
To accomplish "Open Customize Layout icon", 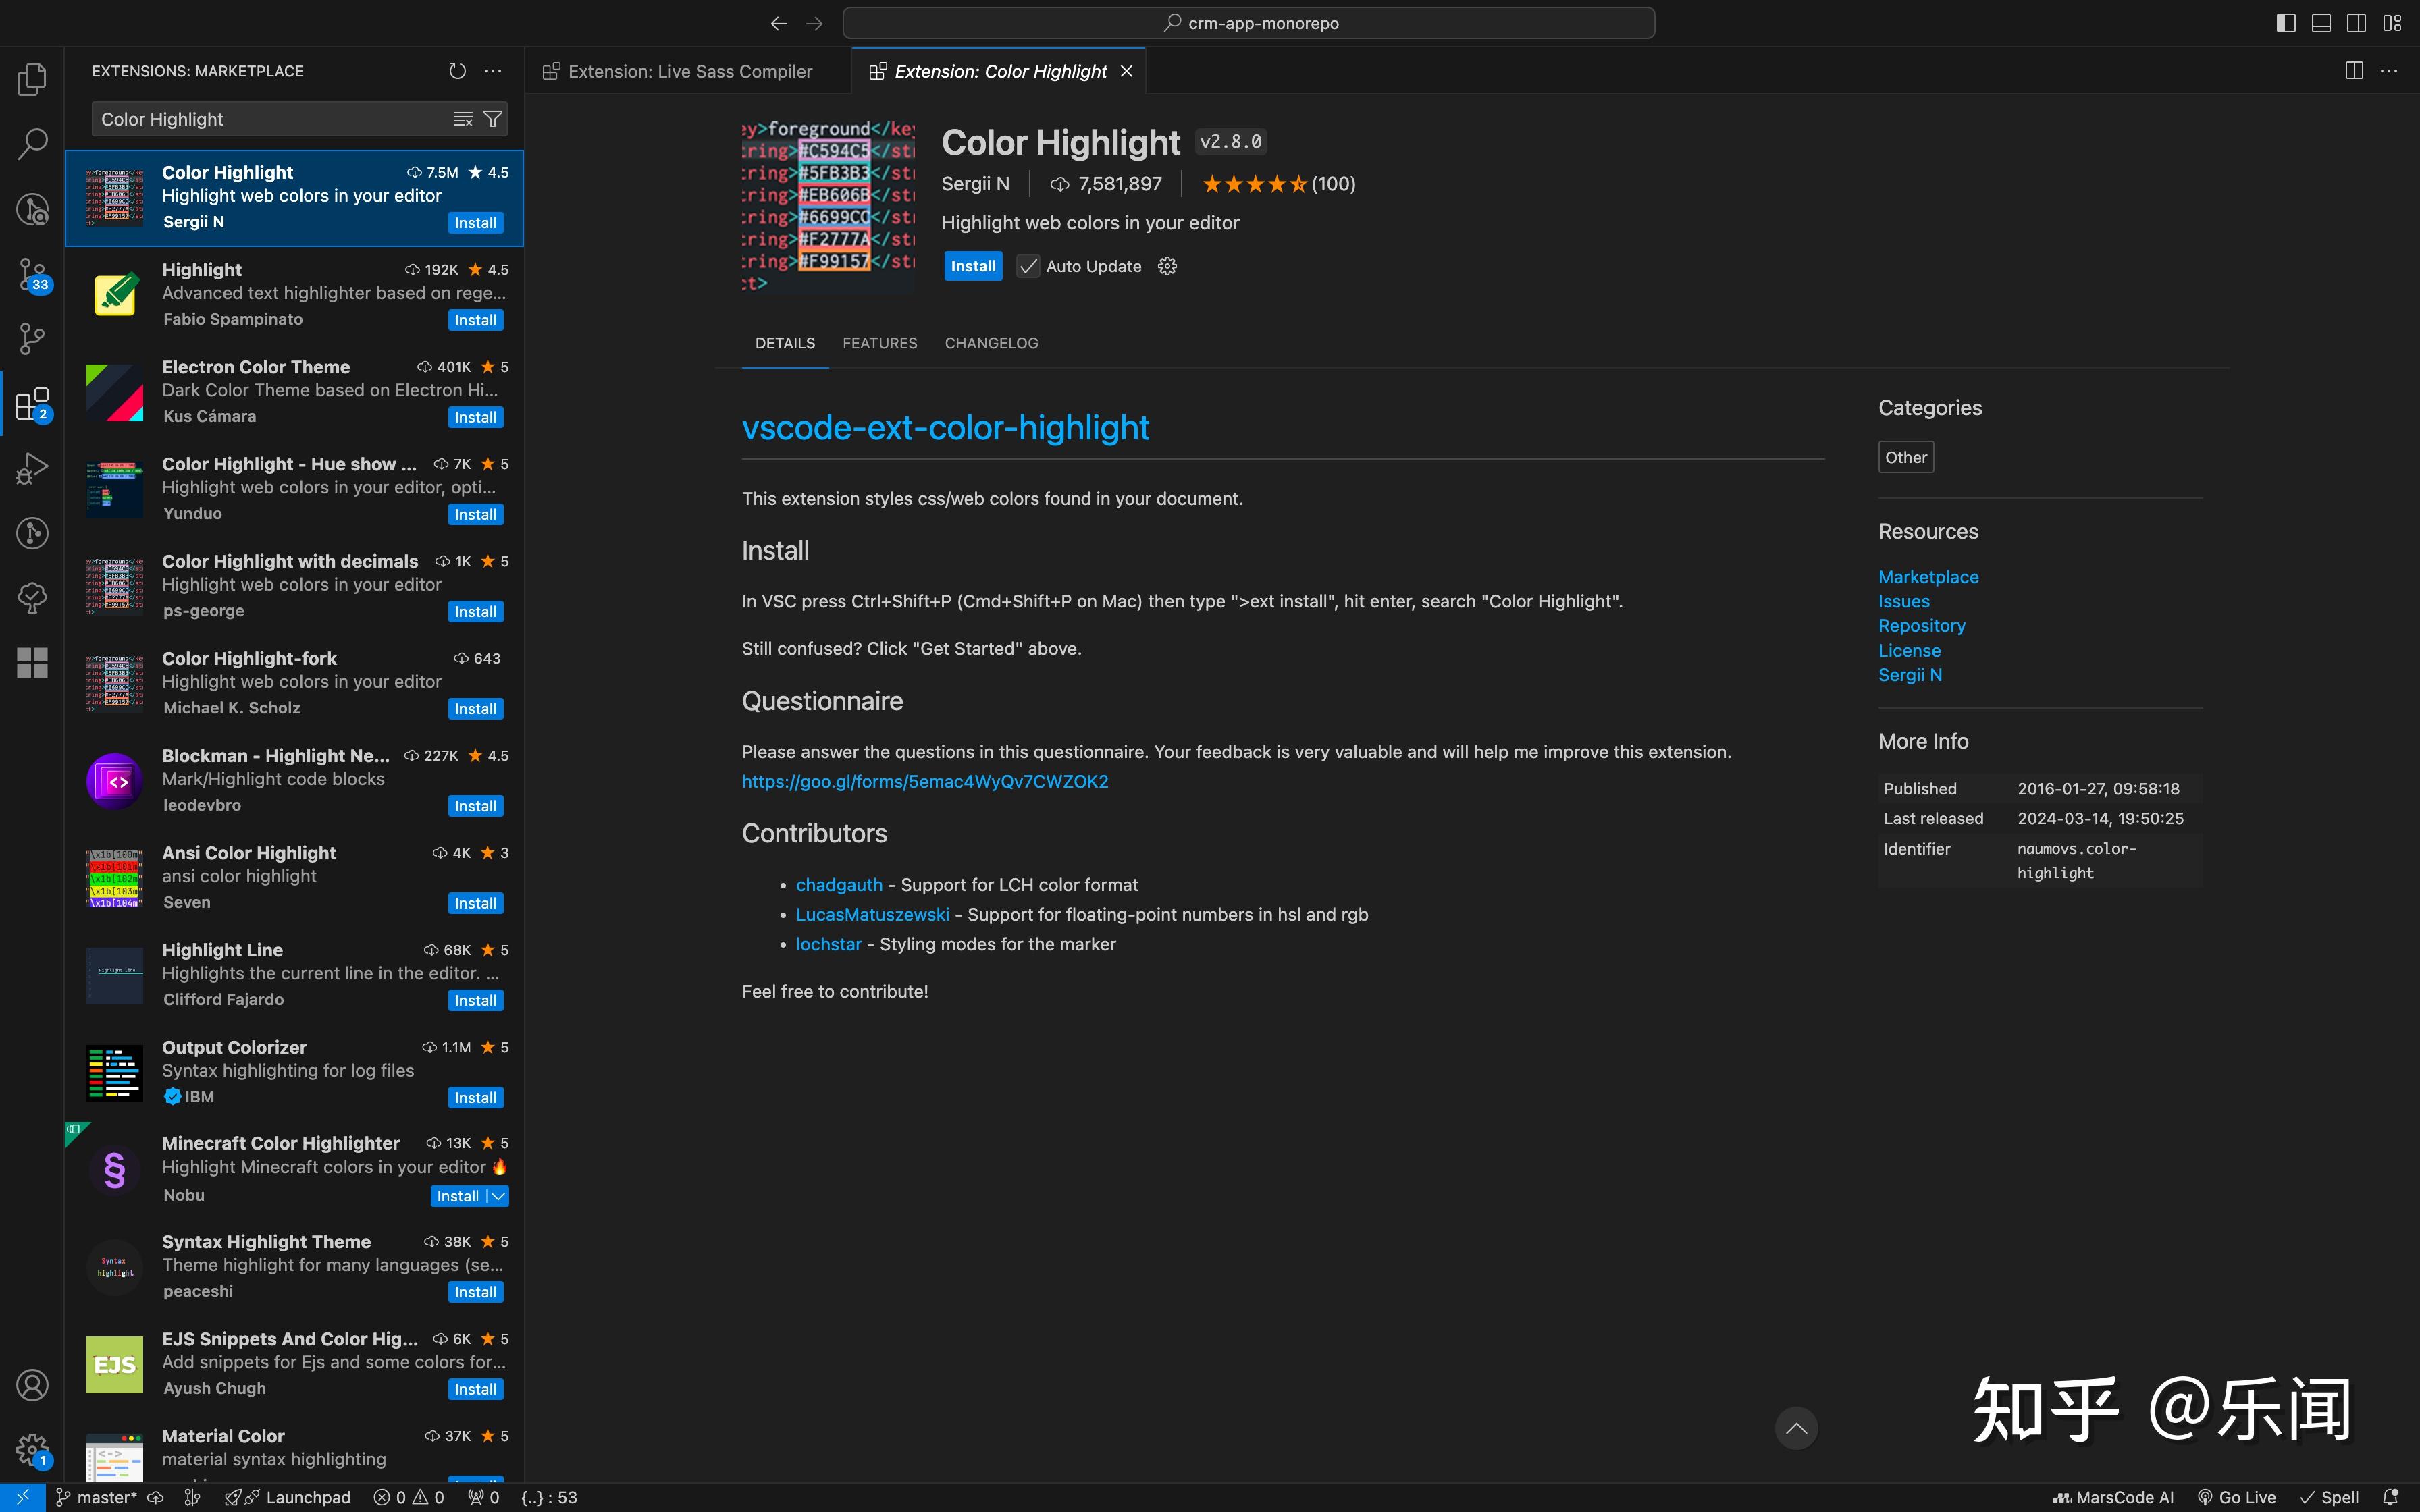I will tap(2392, 23).
